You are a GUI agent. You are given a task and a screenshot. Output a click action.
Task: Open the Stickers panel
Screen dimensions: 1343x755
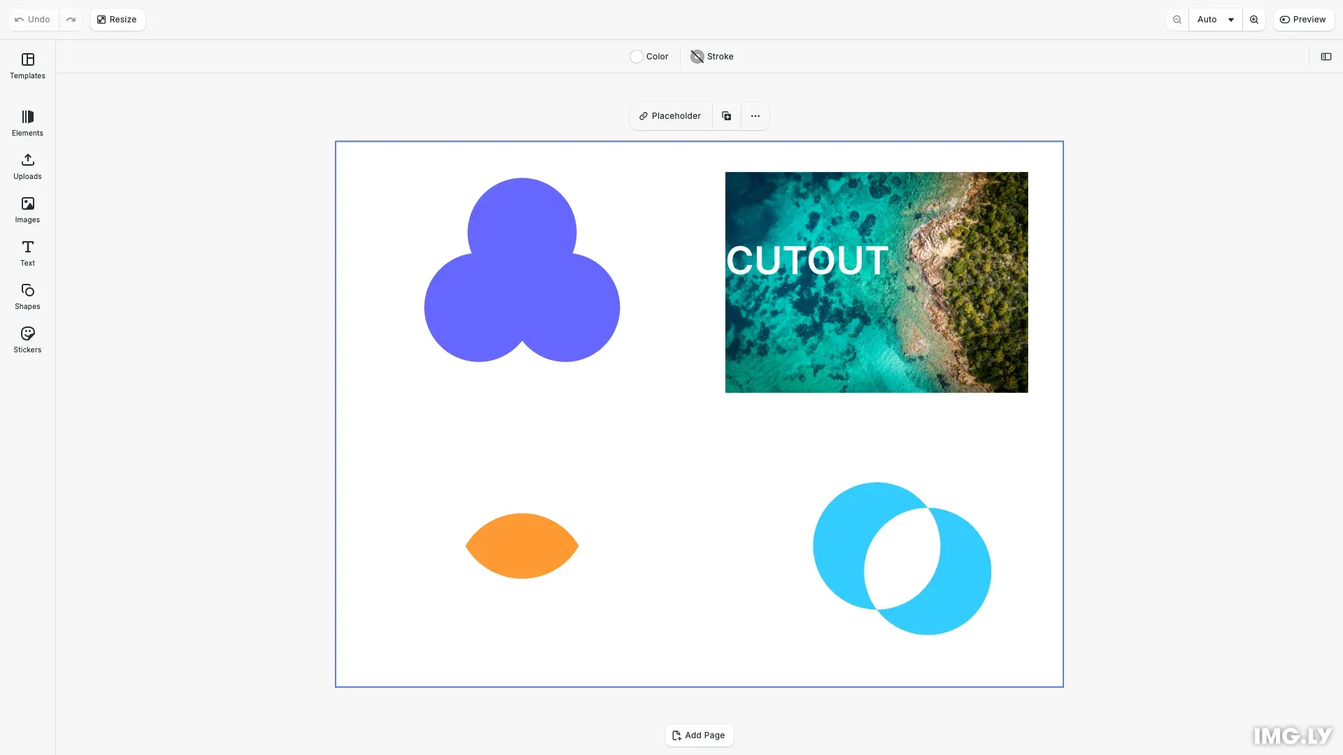(27, 340)
